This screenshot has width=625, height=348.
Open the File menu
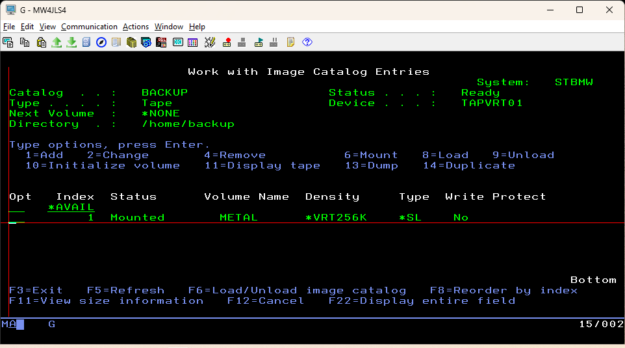[9, 27]
